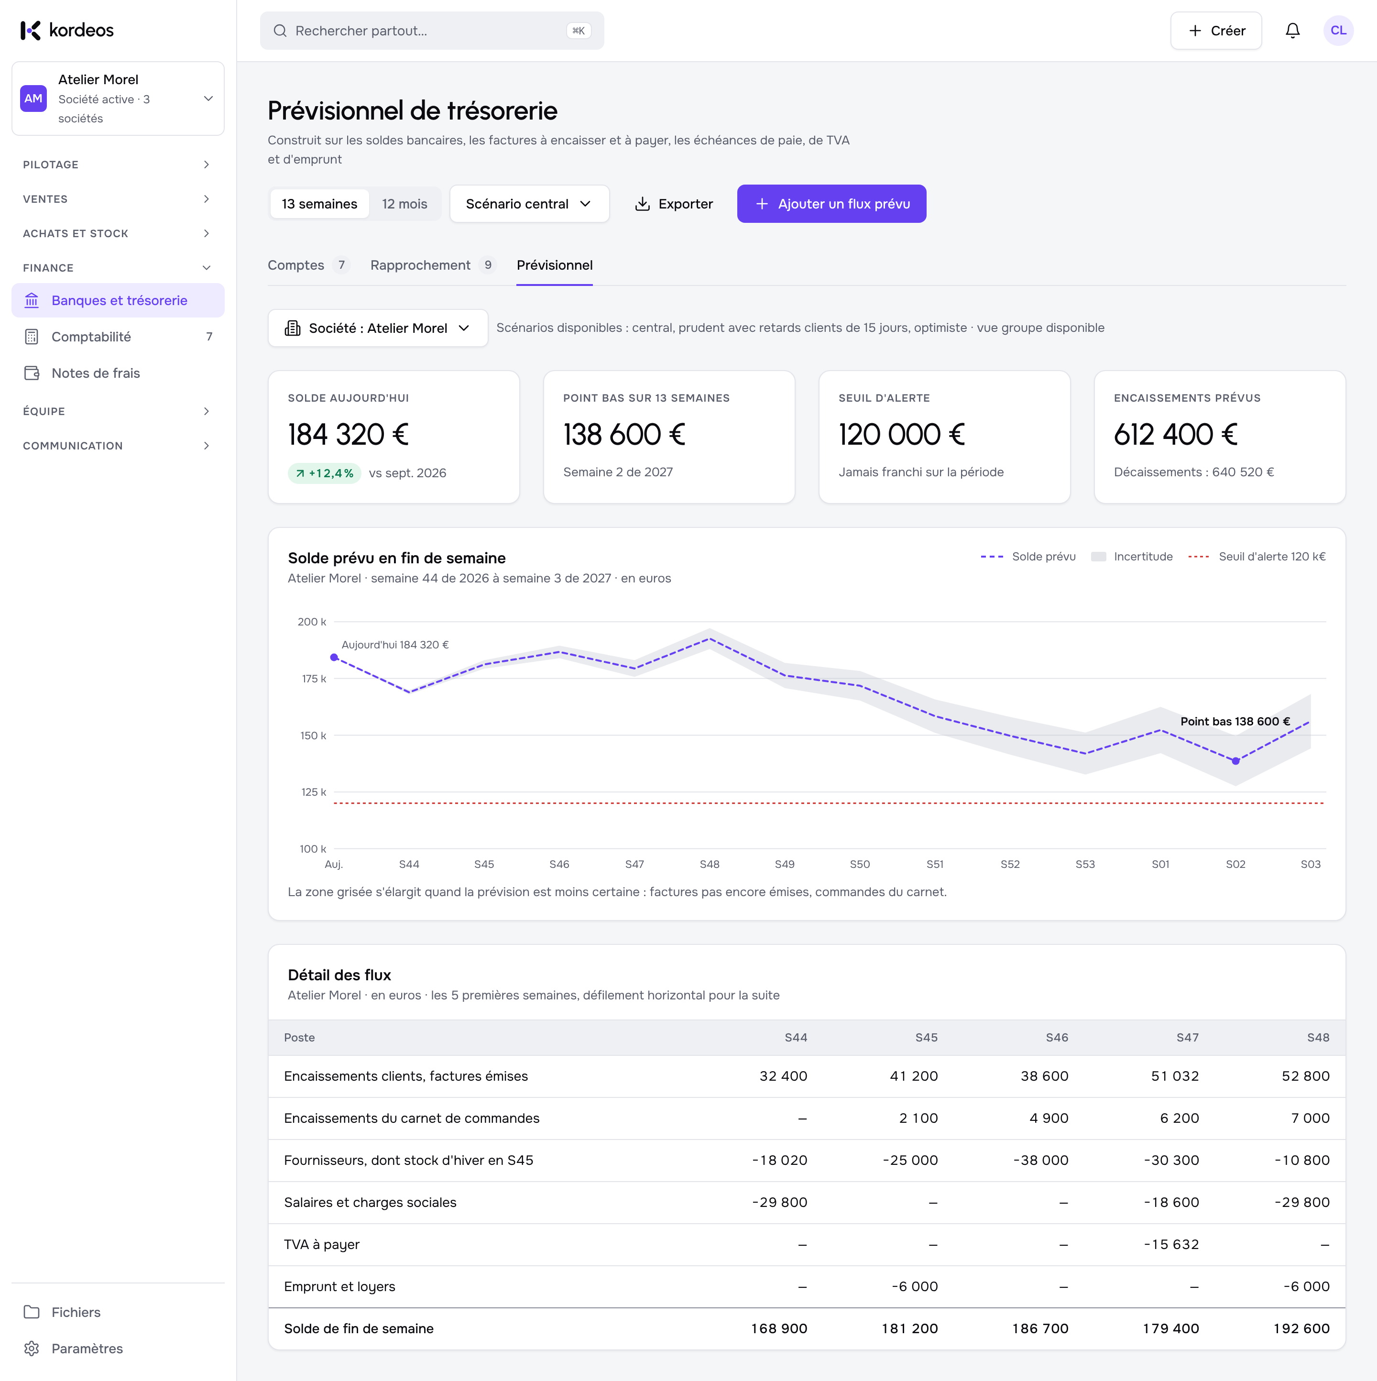Click the Rechercher partout search field
Screen dimensions: 1377x1381
coord(432,31)
